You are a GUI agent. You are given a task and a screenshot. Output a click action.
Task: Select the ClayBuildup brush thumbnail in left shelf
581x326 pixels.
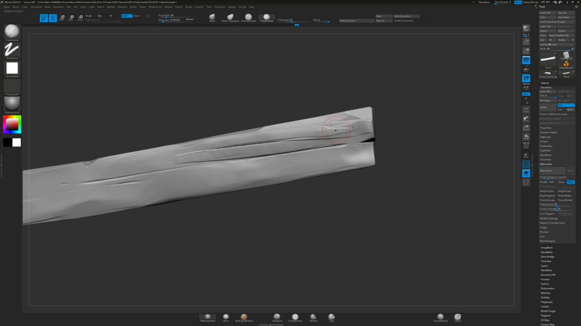pos(12,32)
